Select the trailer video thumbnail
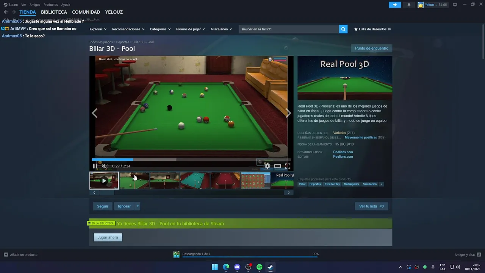This screenshot has height=273, width=485. click(104, 180)
